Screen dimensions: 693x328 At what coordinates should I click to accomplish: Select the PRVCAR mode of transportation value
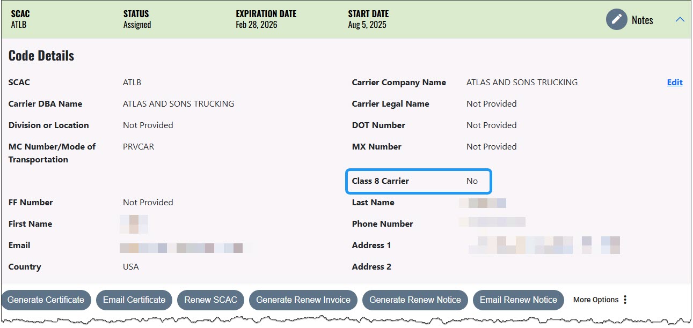click(x=138, y=147)
